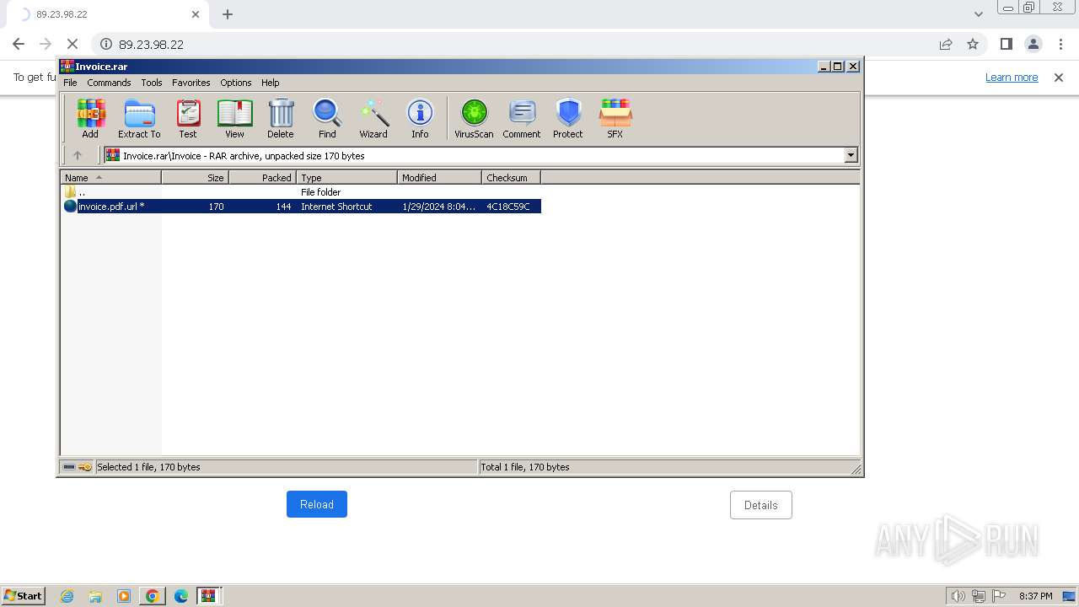The width and height of the screenshot is (1079, 607).
Task: Open the Help menu
Action: tap(270, 83)
